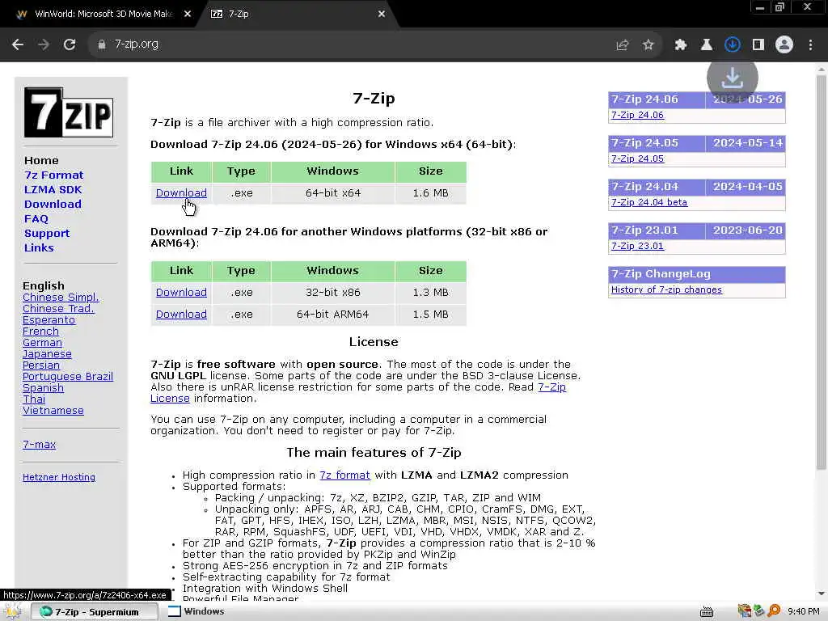Open 7z Format sidebar link
Viewport: 828px width, 621px height.
(54, 175)
